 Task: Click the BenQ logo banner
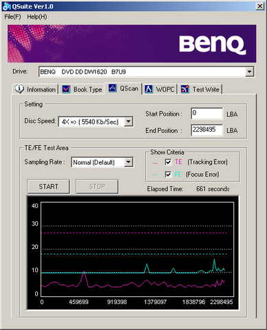point(132,43)
